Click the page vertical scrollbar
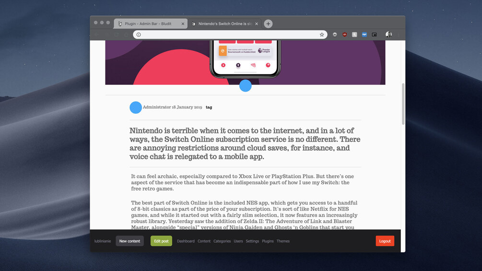The height and width of the screenshot is (271, 482). point(403,104)
